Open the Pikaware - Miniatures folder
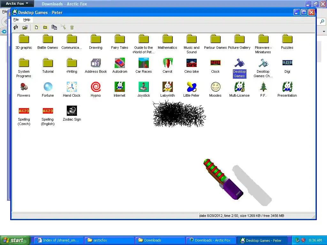 263,39
